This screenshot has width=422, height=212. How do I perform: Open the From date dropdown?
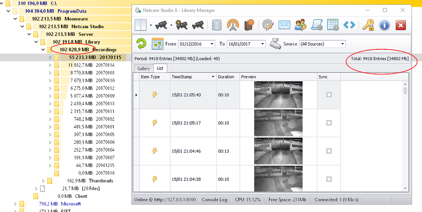pos(212,44)
